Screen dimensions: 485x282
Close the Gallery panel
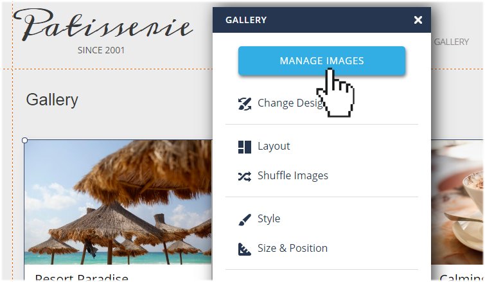pos(418,20)
